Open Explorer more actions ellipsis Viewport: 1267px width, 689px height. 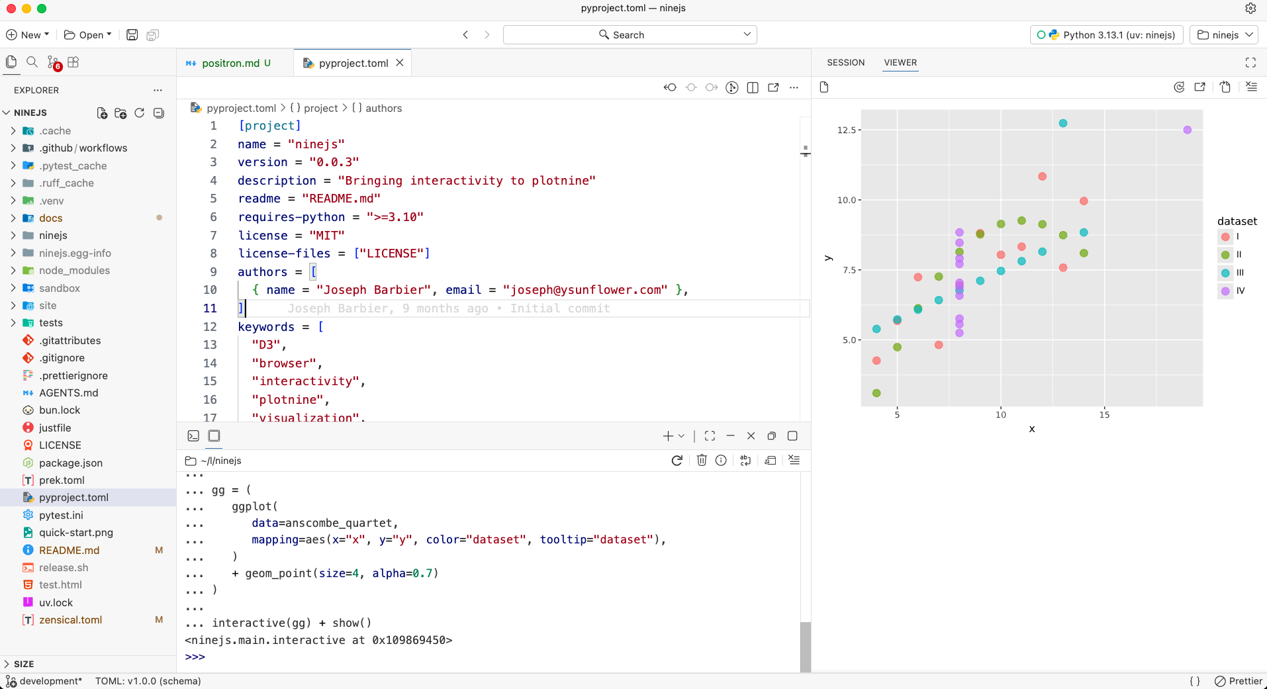click(158, 90)
